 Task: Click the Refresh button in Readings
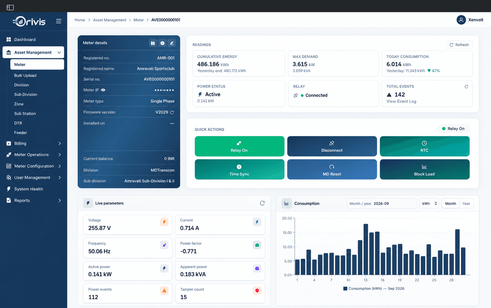(459, 45)
